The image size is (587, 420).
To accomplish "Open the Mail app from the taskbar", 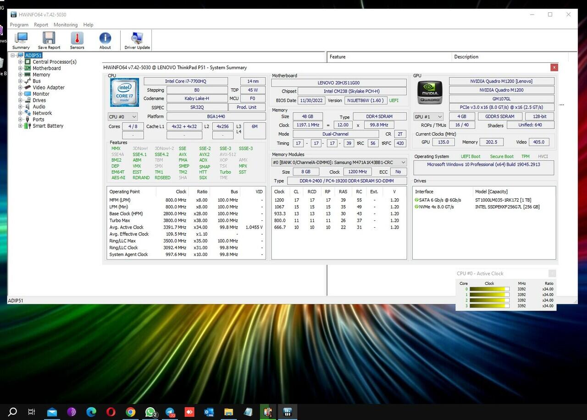I will tap(52, 412).
